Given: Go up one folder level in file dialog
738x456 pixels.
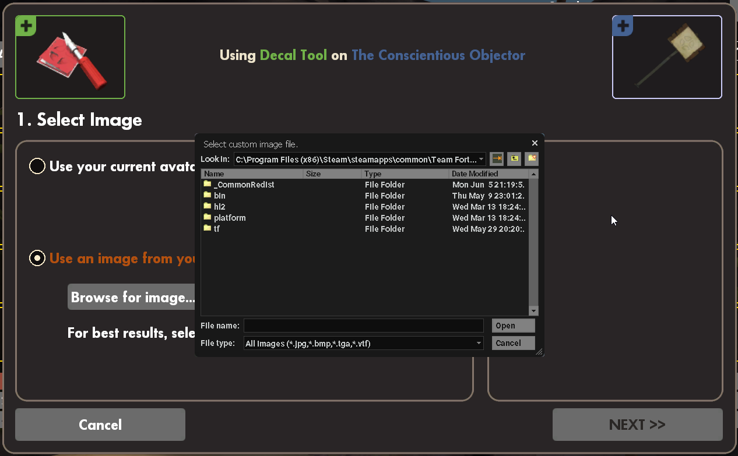Looking at the screenshot, I should [514, 159].
